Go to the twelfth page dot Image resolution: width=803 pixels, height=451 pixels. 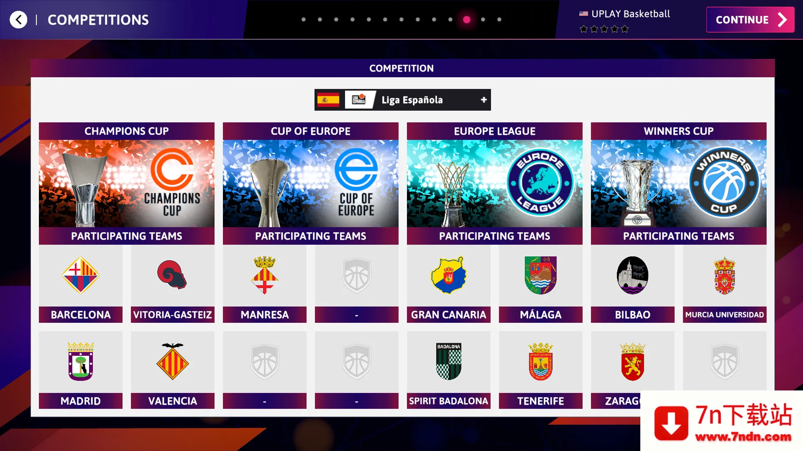click(483, 20)
